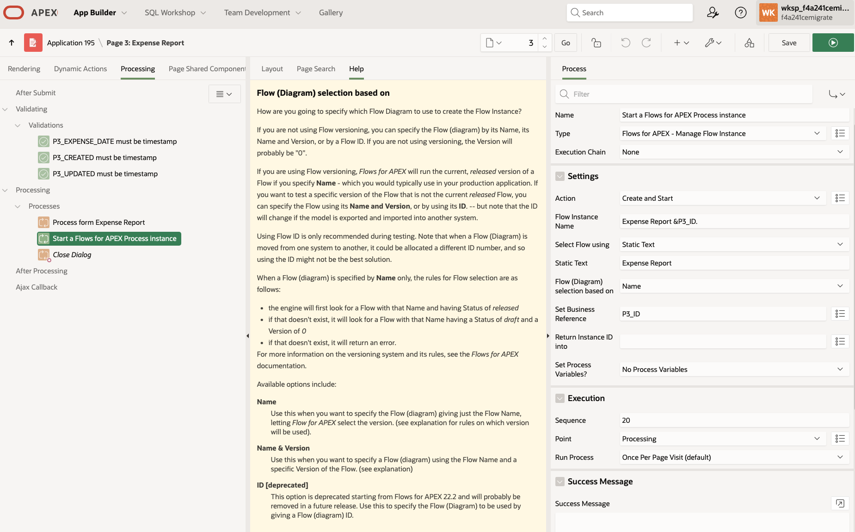Open the Action dropdown showing Create and Start

click(x=816, y=198)
